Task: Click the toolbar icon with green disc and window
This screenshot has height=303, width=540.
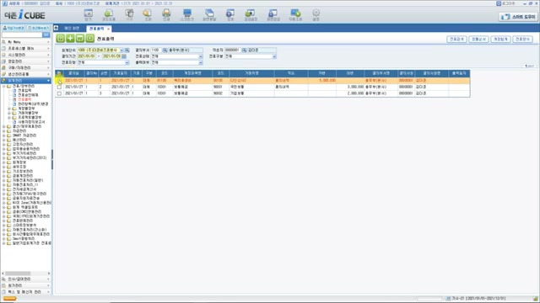Action: 251,14
